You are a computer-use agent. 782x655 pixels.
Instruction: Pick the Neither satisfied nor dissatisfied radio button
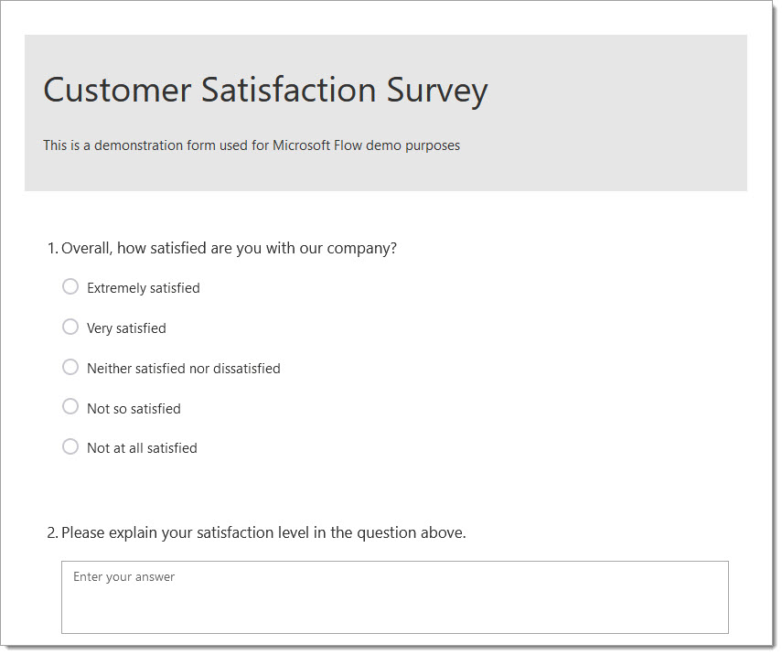click(70, 367)
